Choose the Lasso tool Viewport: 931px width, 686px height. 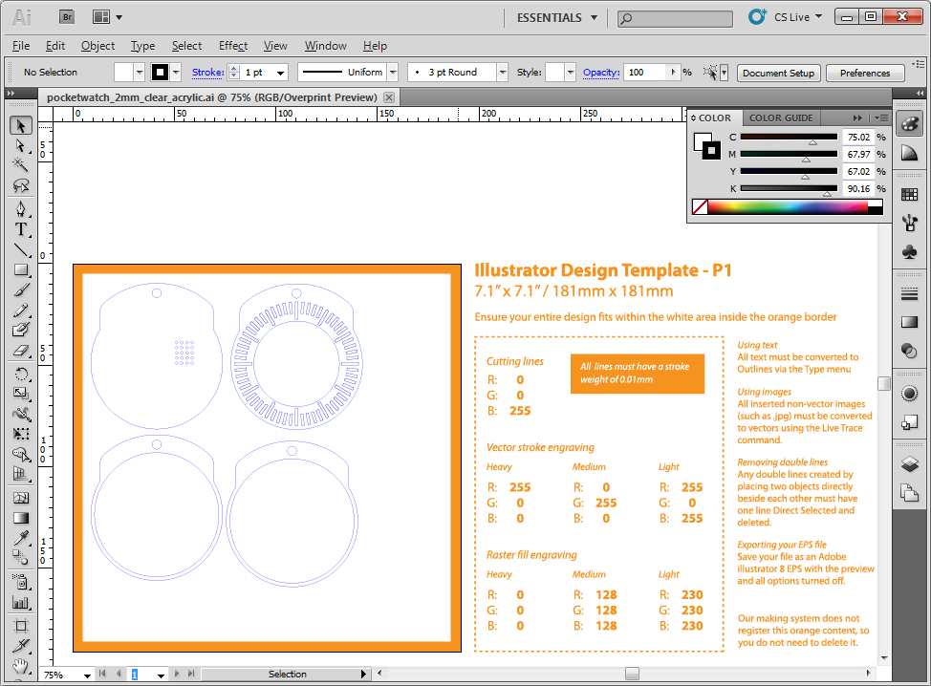point(21,185)
